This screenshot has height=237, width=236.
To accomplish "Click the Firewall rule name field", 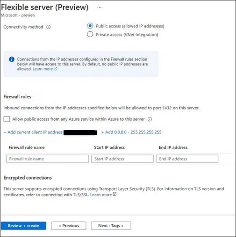I will (48, 159).
